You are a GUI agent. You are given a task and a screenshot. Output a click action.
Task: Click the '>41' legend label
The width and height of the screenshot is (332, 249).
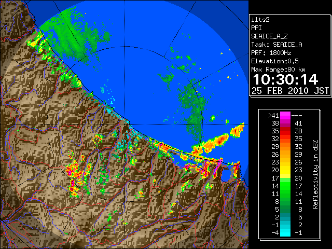[273, 115]
